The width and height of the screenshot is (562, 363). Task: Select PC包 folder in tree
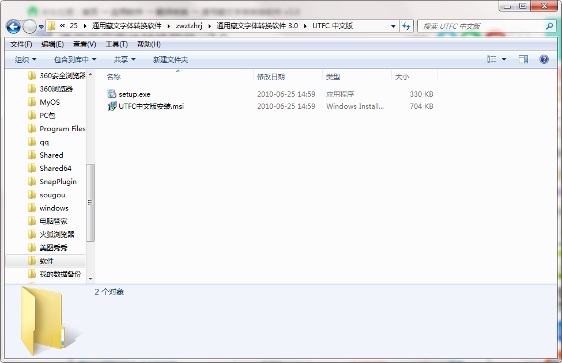(47, 115)
